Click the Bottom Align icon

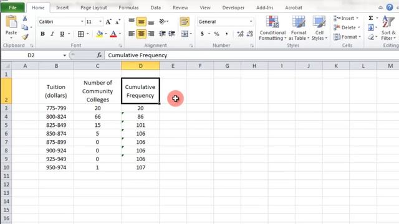click(x=151, y=22)
